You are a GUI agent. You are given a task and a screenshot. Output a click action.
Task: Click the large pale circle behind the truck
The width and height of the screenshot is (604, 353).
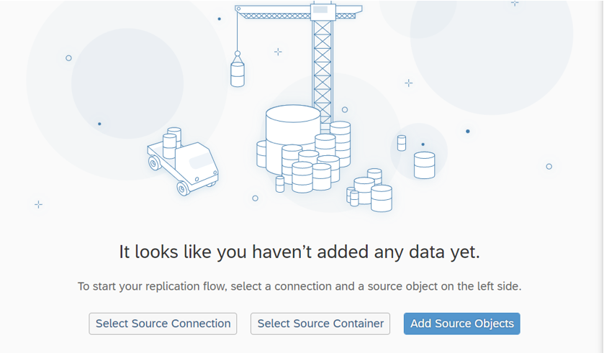click(x=127, y=83)
